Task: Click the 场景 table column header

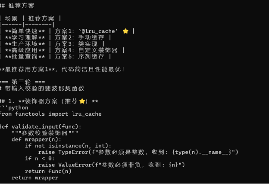Action: 11,18
